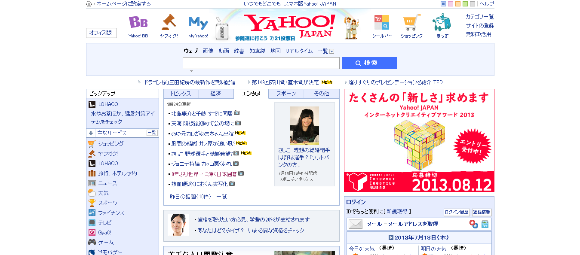This screenshot has height=255, width=580.
Task: Open the 8年ぶり世界一に沸く日本囲碁 headline
Action: click(x=204, y=174)
